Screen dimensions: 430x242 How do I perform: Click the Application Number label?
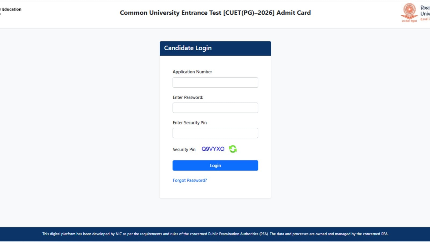(192, 72)
